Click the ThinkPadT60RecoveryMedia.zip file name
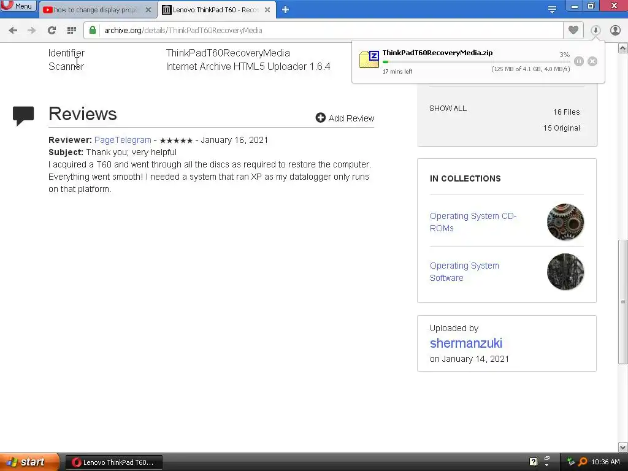The height and width of the screenshot is (471, 628). tap(437, 53)
